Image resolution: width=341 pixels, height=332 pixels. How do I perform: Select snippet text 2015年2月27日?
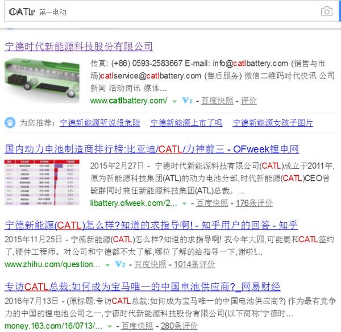117,166
